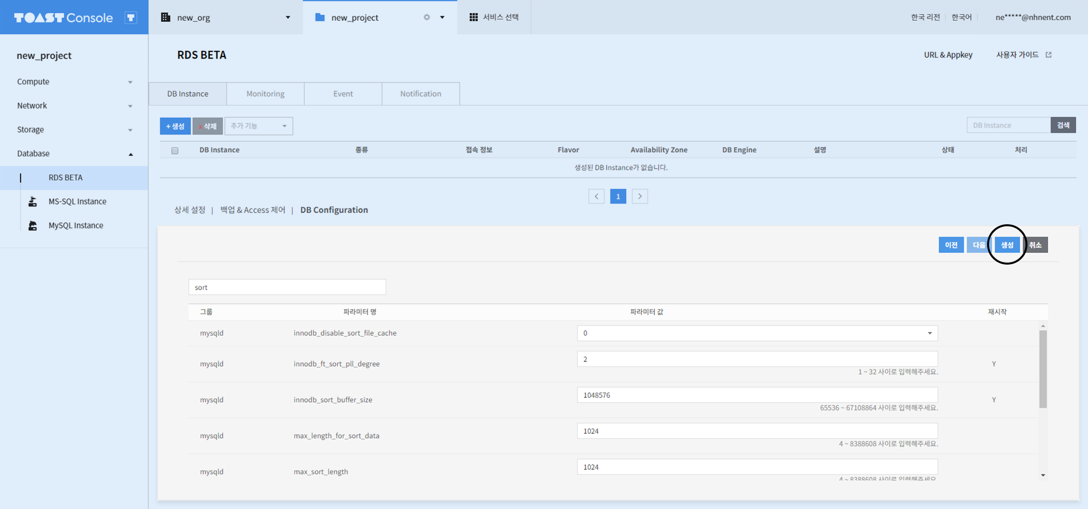
Task: Open the 추가 기능 dropdown
Action: (x=258, y=126)
